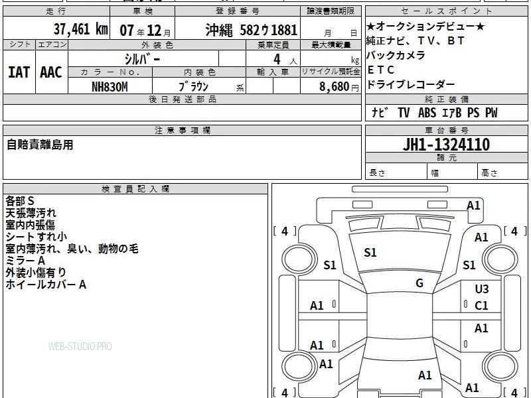
Task: Select the 室内薄汚れ、臭い、動物の毛 note
Action: 72,249
